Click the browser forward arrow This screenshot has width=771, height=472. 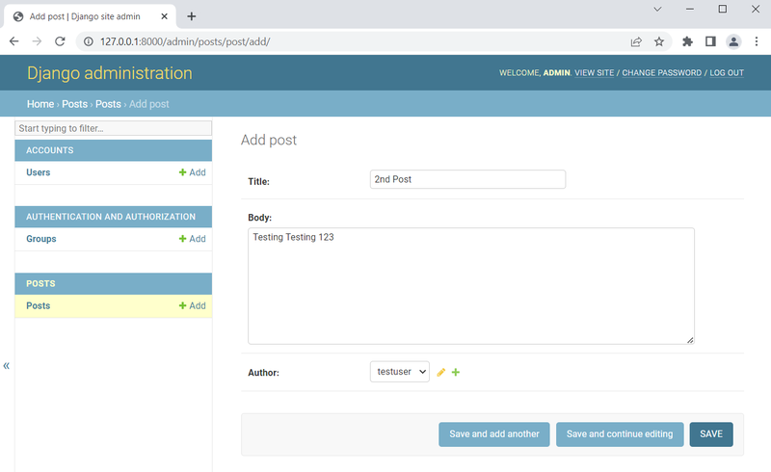coord(37,41)
